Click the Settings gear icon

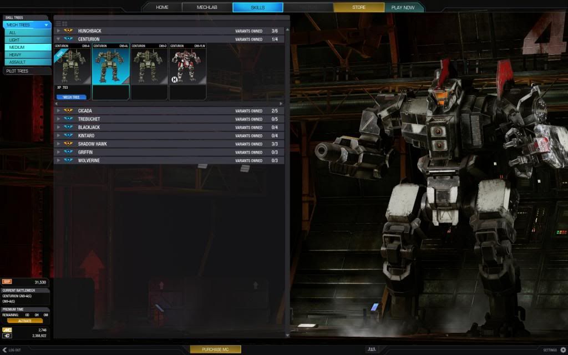click(561, 350)
